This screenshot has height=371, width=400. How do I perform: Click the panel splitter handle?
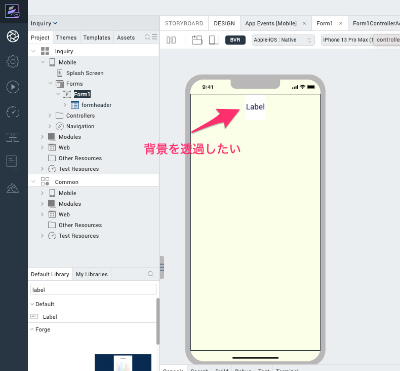pyautogui.click(x=162, y=267)
